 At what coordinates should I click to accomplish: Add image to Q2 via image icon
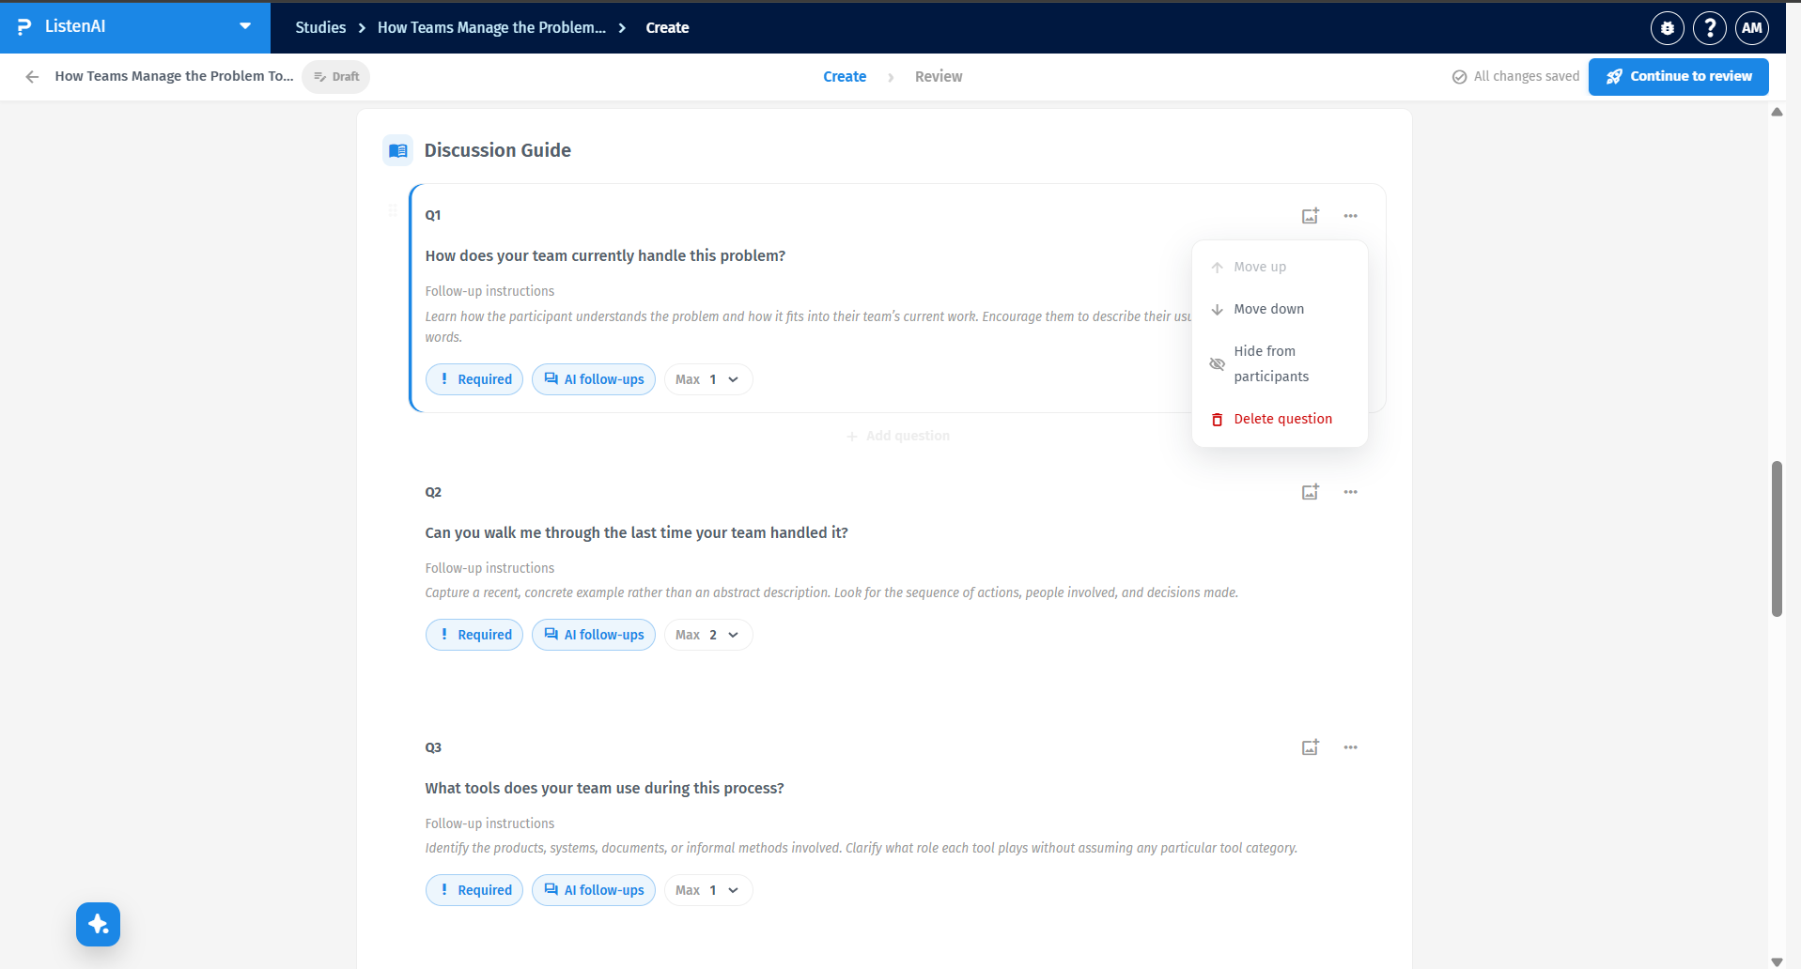1311,492
